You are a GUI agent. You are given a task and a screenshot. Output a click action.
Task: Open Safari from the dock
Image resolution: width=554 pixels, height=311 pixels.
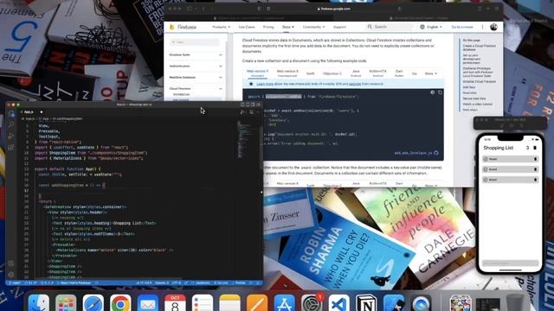pyautogui.click(x=93, y=303)
